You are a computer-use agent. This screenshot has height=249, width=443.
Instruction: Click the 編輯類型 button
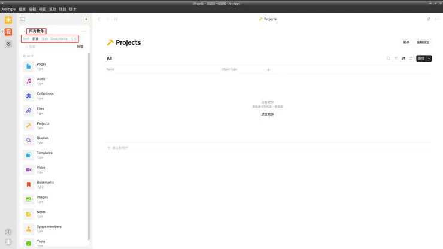tap(423, 42)
